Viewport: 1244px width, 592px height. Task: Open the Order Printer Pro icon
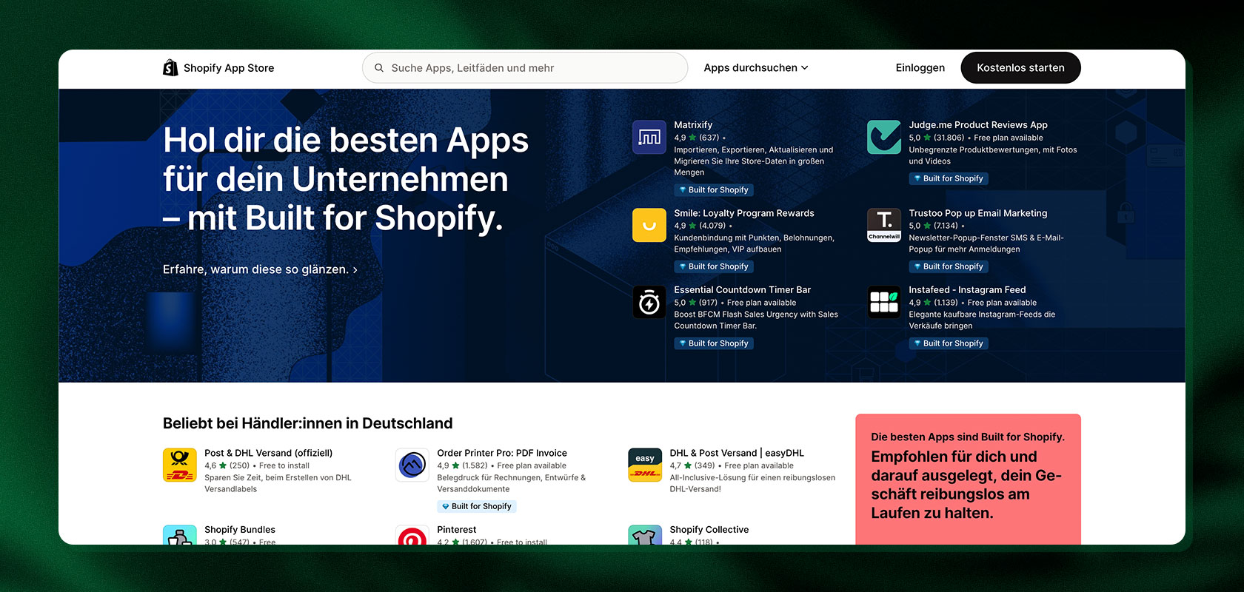pos(412,465)
